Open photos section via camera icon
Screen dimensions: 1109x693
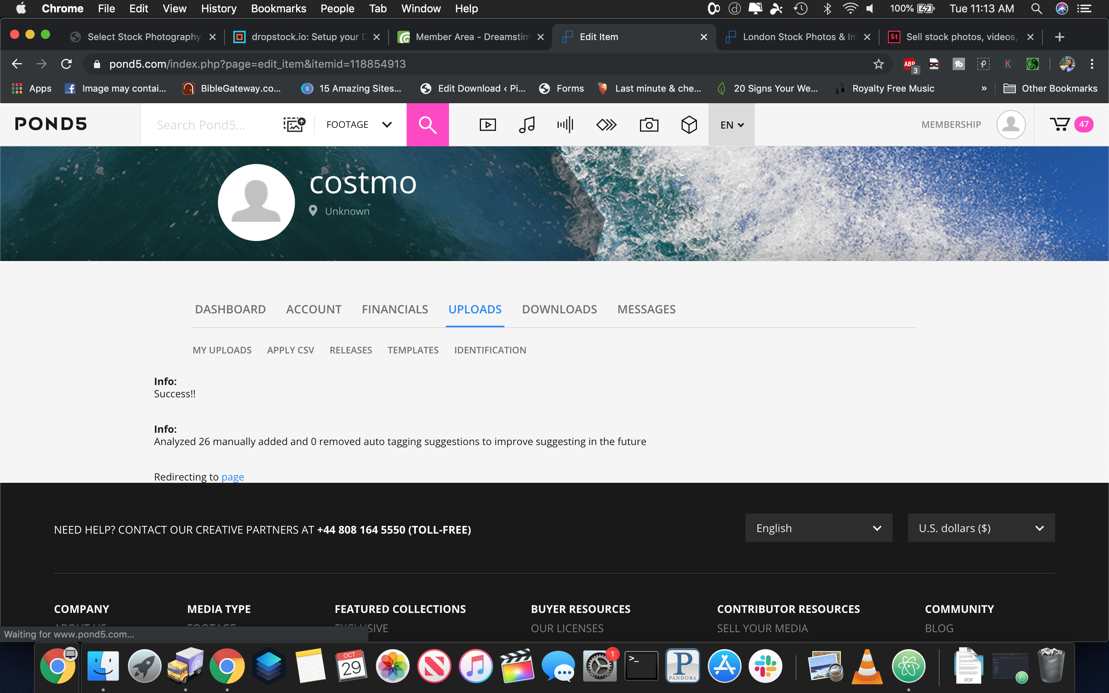(x=649, y=125)
